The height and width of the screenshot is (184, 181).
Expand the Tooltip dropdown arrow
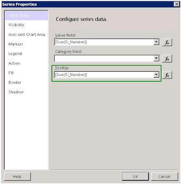(156, 75)
